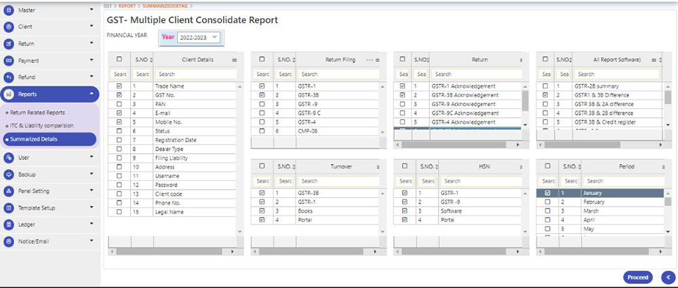Viewport: 678px width, 288px height.
Task: Click the Client icon in sidebar
Action: click(9, 27)
